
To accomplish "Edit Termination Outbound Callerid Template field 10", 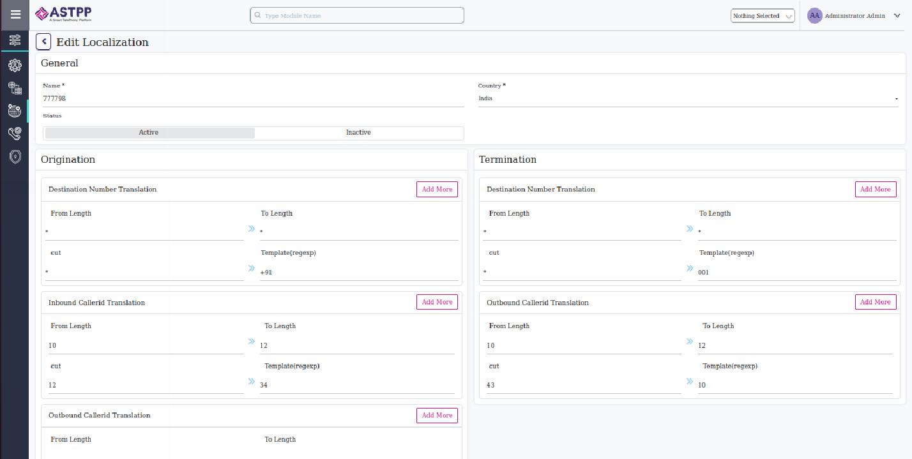I will pos(795,385).
